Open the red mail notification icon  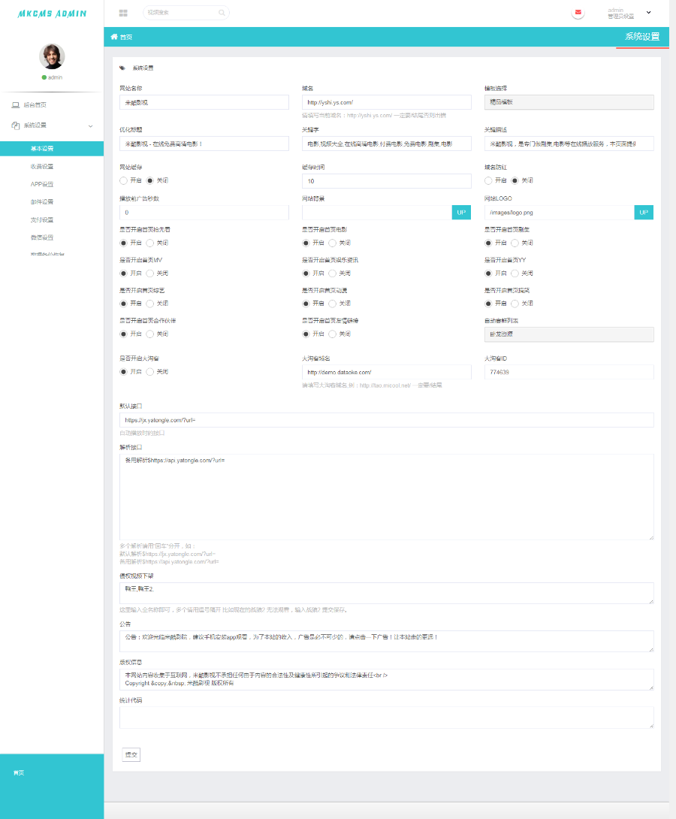click(x=578, y=12)
